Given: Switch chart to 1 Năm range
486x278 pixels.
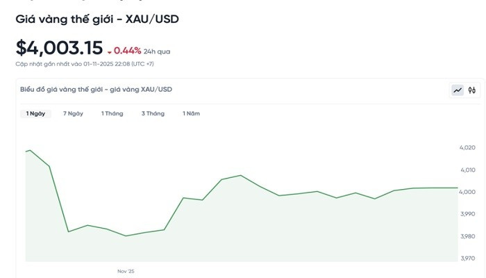Looking at the screenshot, I should (191, 113).
